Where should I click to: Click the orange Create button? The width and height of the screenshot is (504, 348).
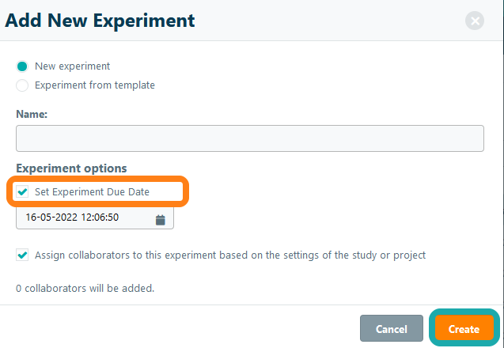tap(464, 328)
